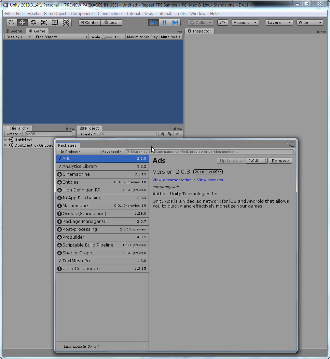This screenshot has height=359, width=330.
Task: Click Project search by type icon
Action: [163, 134]
